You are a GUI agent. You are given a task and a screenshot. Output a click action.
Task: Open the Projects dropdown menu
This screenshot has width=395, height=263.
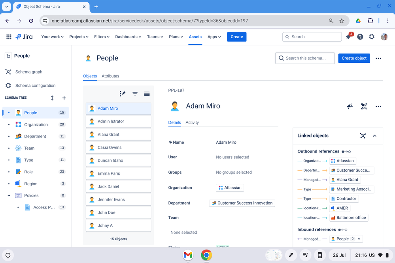pos(79,37)
